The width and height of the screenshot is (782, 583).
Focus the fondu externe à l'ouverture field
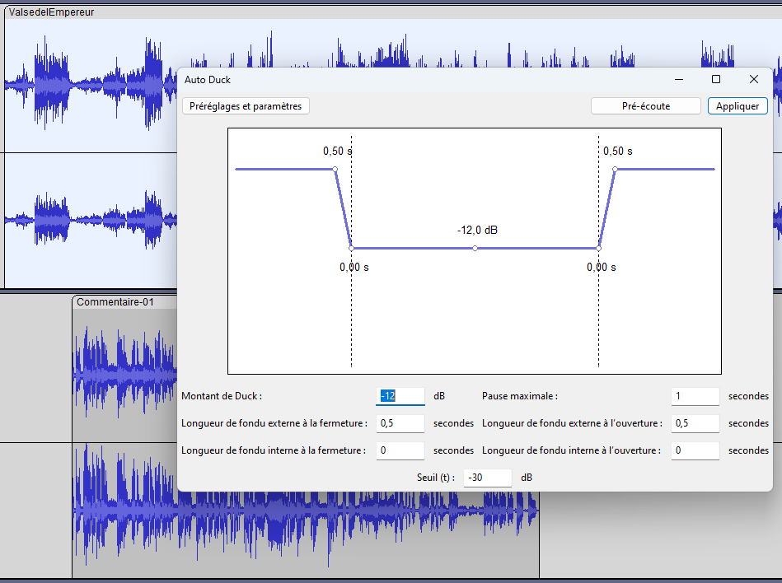coord(695,423)
